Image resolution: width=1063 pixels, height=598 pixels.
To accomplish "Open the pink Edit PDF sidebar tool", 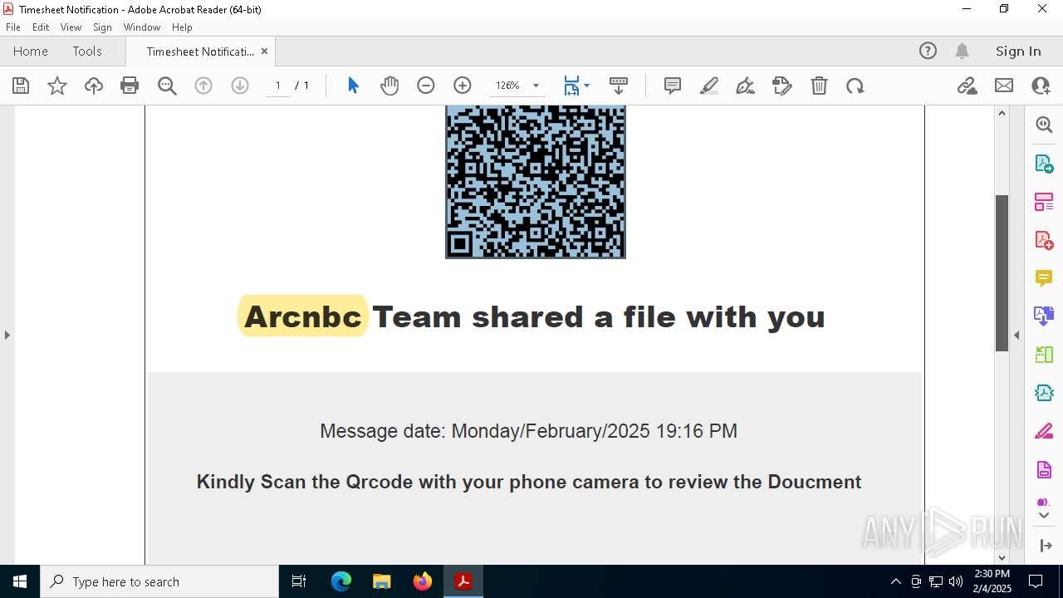I will tap(1044, 201).
